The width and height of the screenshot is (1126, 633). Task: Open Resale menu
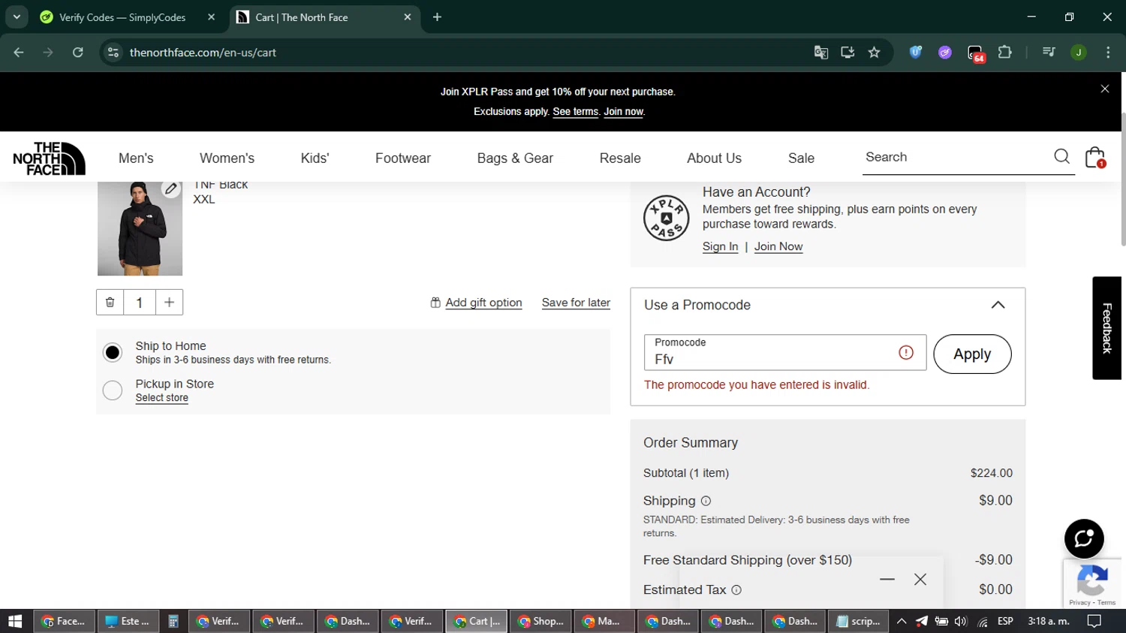620,158
